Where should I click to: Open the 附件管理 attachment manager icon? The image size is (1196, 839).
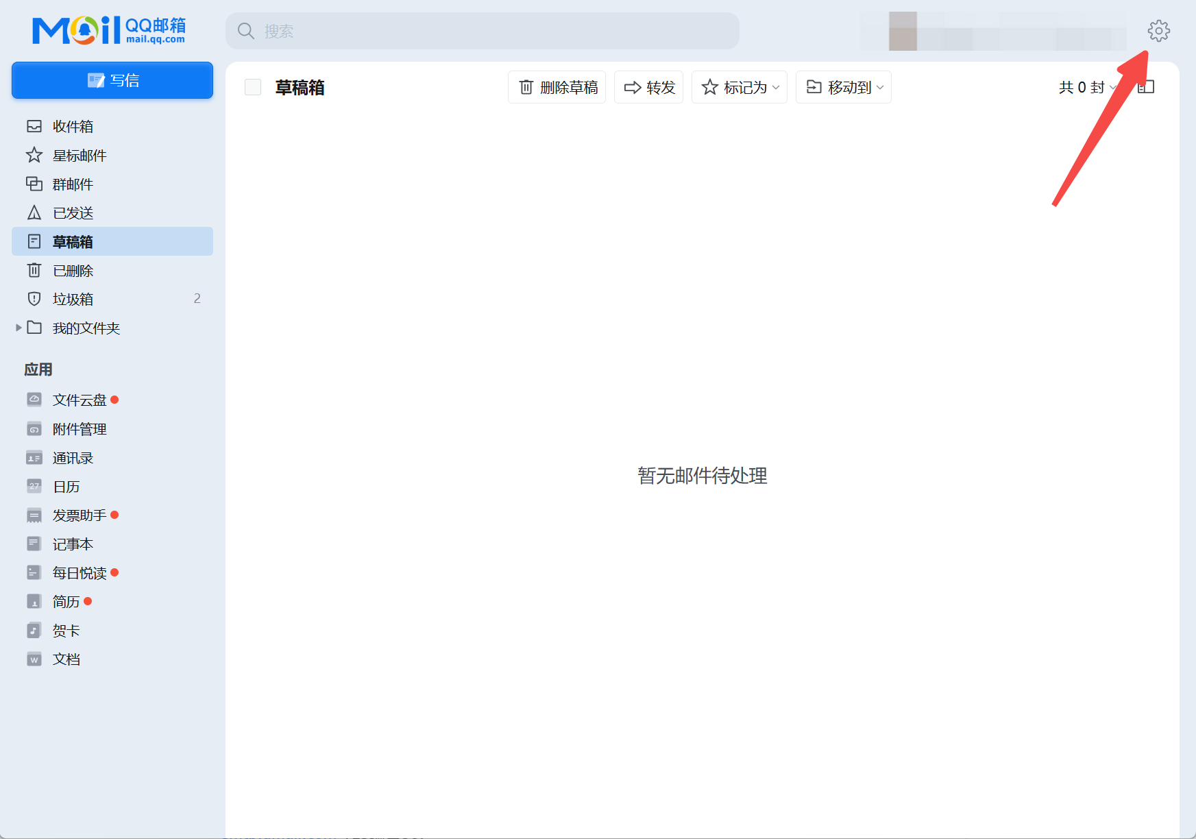point(34,428)
